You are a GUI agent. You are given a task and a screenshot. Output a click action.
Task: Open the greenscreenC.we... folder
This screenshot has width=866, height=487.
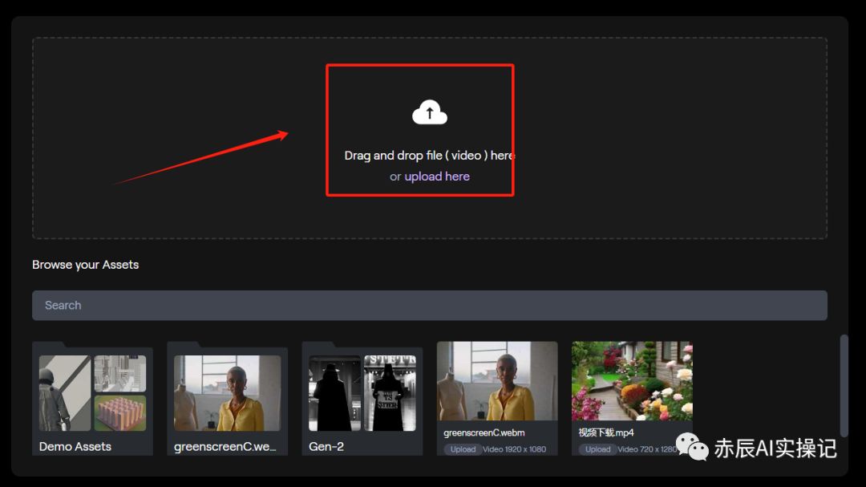227,399
